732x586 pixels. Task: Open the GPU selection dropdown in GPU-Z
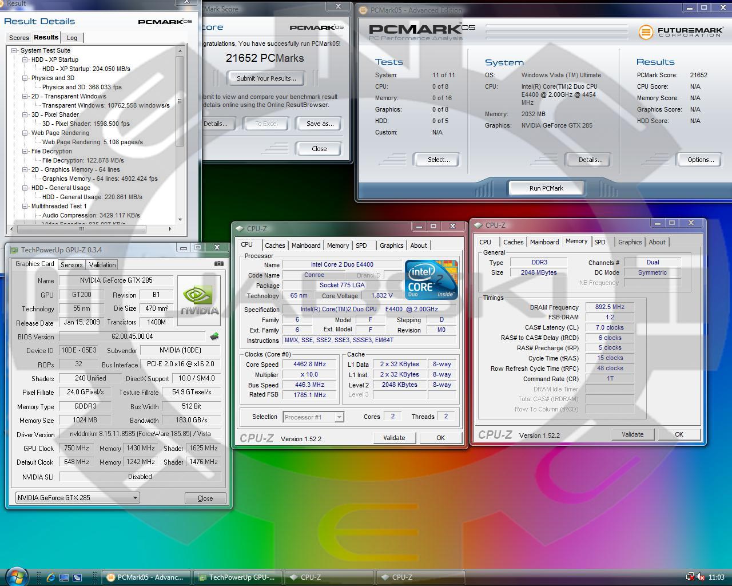135,498
